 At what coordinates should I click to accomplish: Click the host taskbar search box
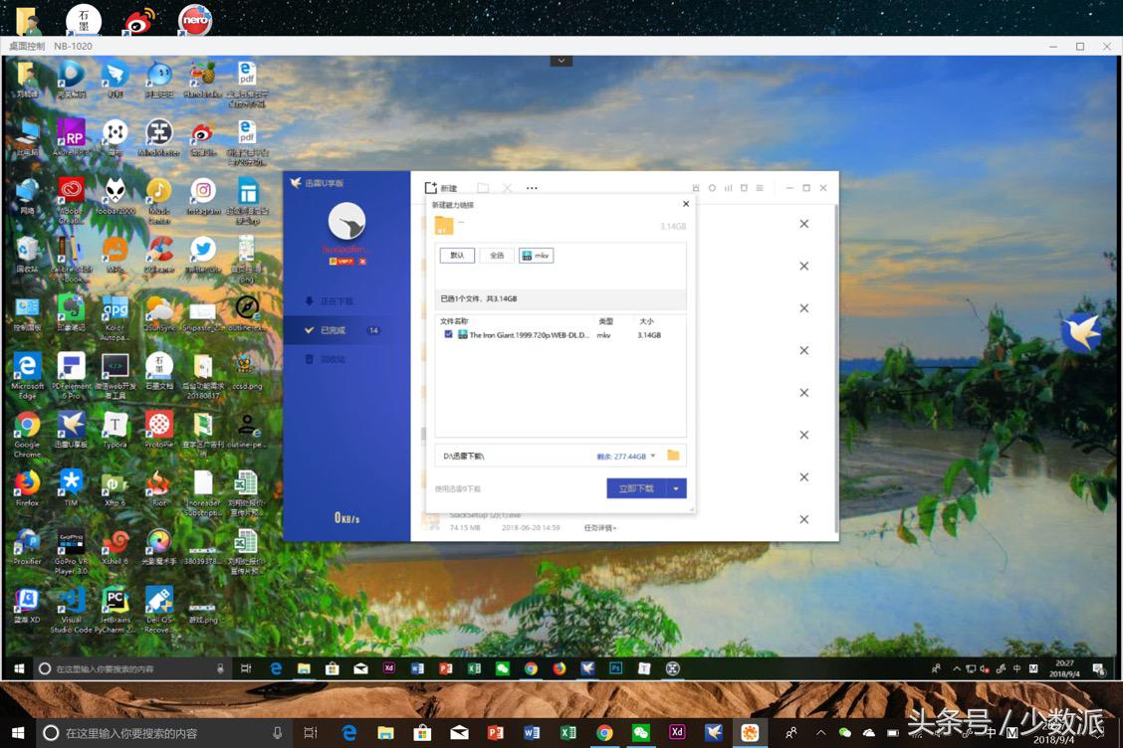coord(164,733)
